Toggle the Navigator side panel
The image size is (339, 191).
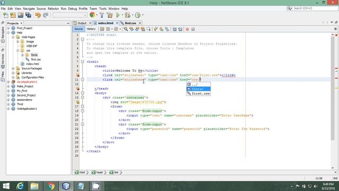[x=3, y=34]
